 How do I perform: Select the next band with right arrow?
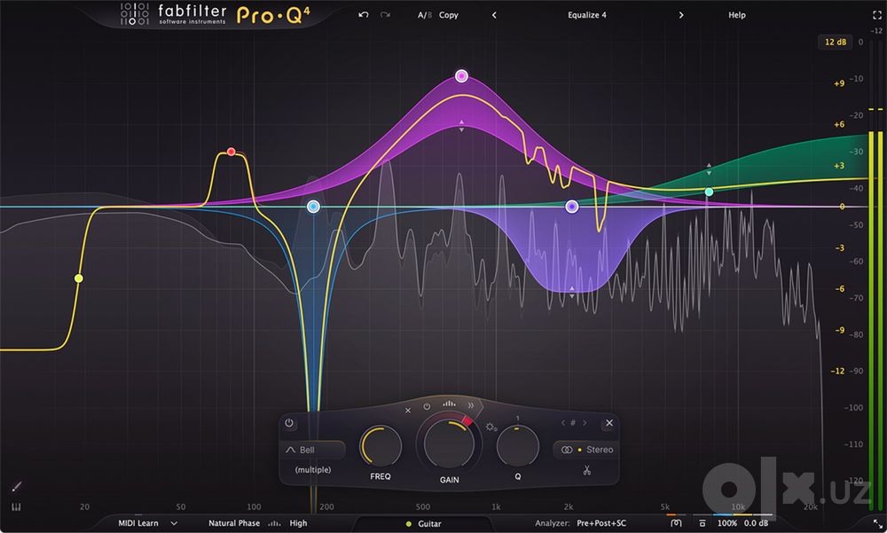pyautogui.click(x=585, y=423)
